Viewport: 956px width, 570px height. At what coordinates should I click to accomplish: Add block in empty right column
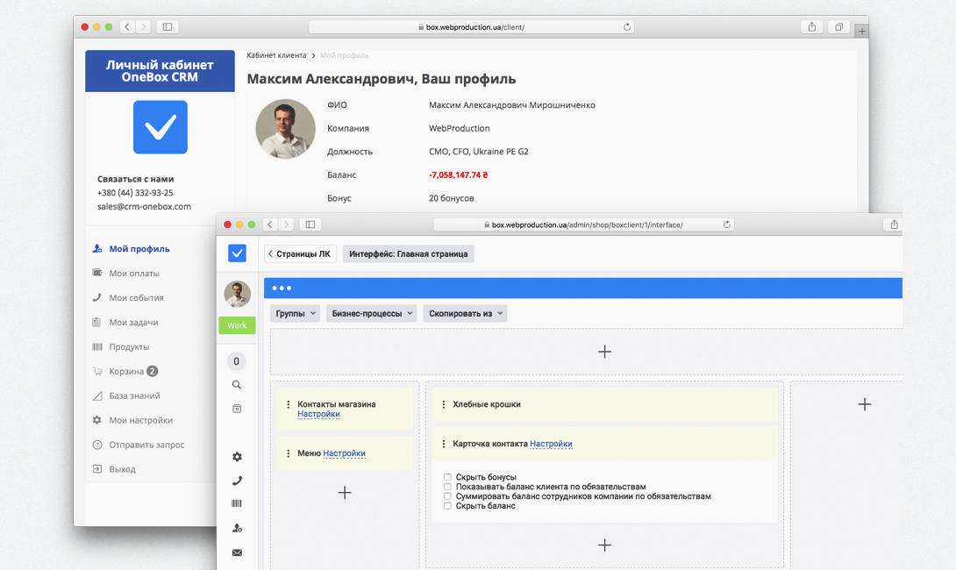click(865, 404)
